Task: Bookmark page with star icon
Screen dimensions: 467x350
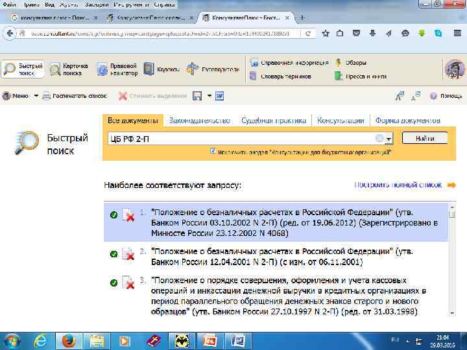Action: coord(325,33)
